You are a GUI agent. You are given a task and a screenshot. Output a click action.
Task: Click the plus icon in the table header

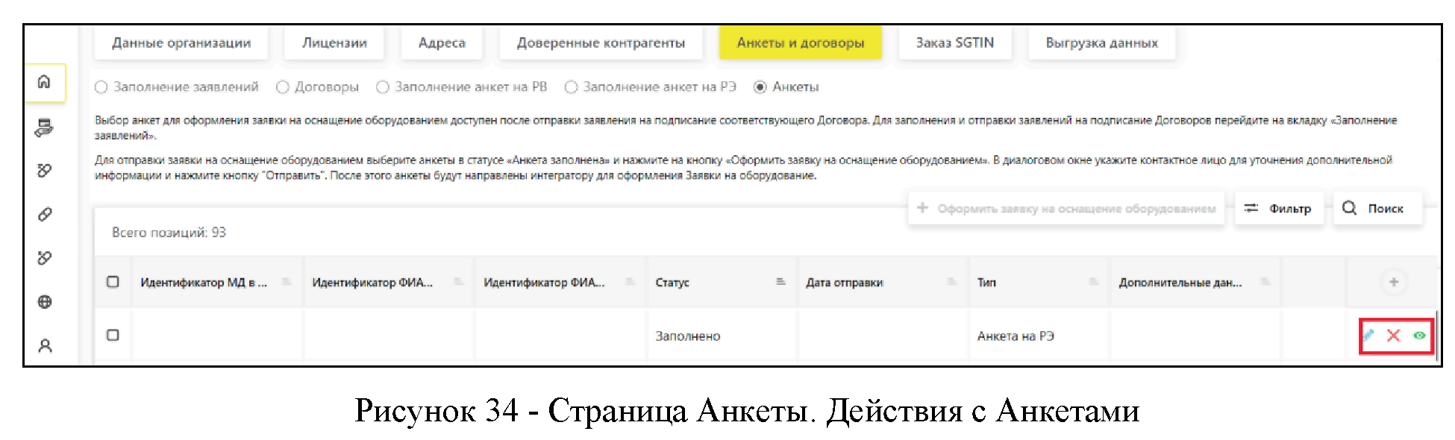click(x=1393, y=282)
